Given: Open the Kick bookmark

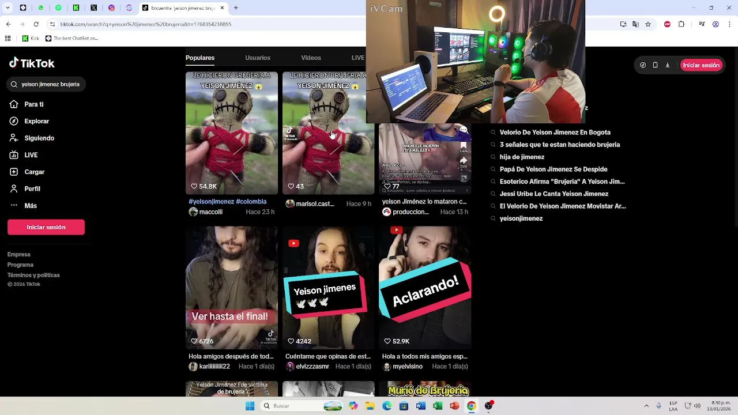Looking at the screenshot, I should point(31,39).
